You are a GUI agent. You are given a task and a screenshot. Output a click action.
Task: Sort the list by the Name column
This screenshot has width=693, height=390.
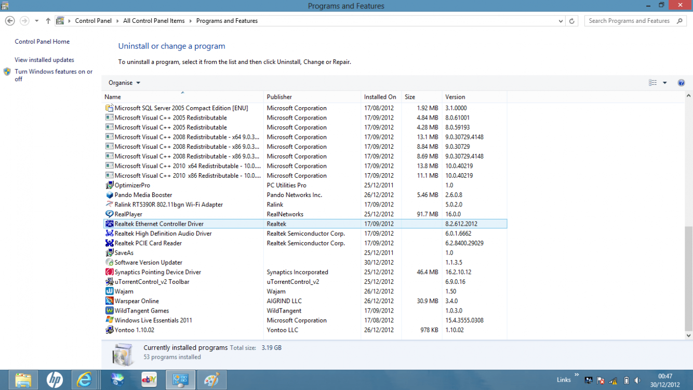click(182, 97)
